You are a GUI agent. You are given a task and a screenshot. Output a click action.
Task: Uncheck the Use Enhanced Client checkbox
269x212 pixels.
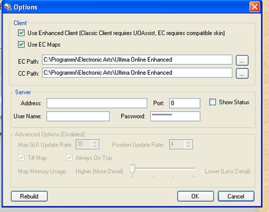point(21,33)
